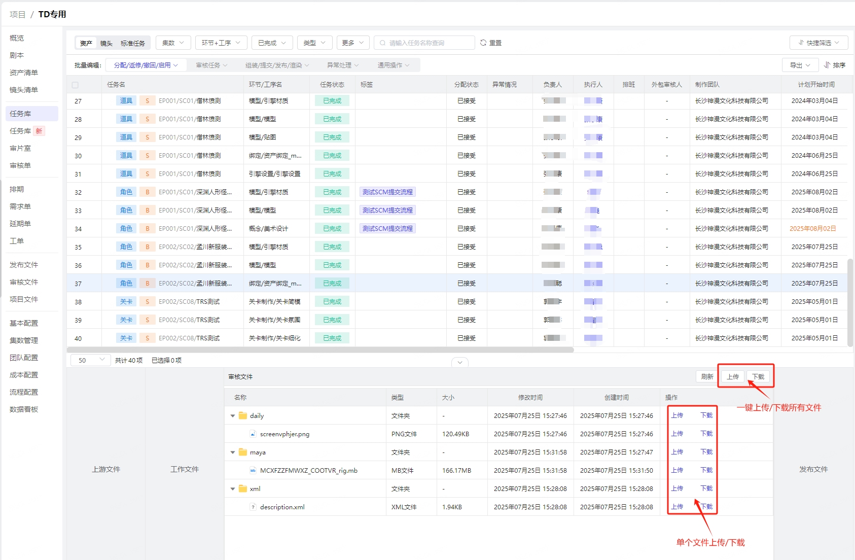Click the horizontal scrollbar below the task table
Viewport: 855px width, 560px height.
[320, 349]
